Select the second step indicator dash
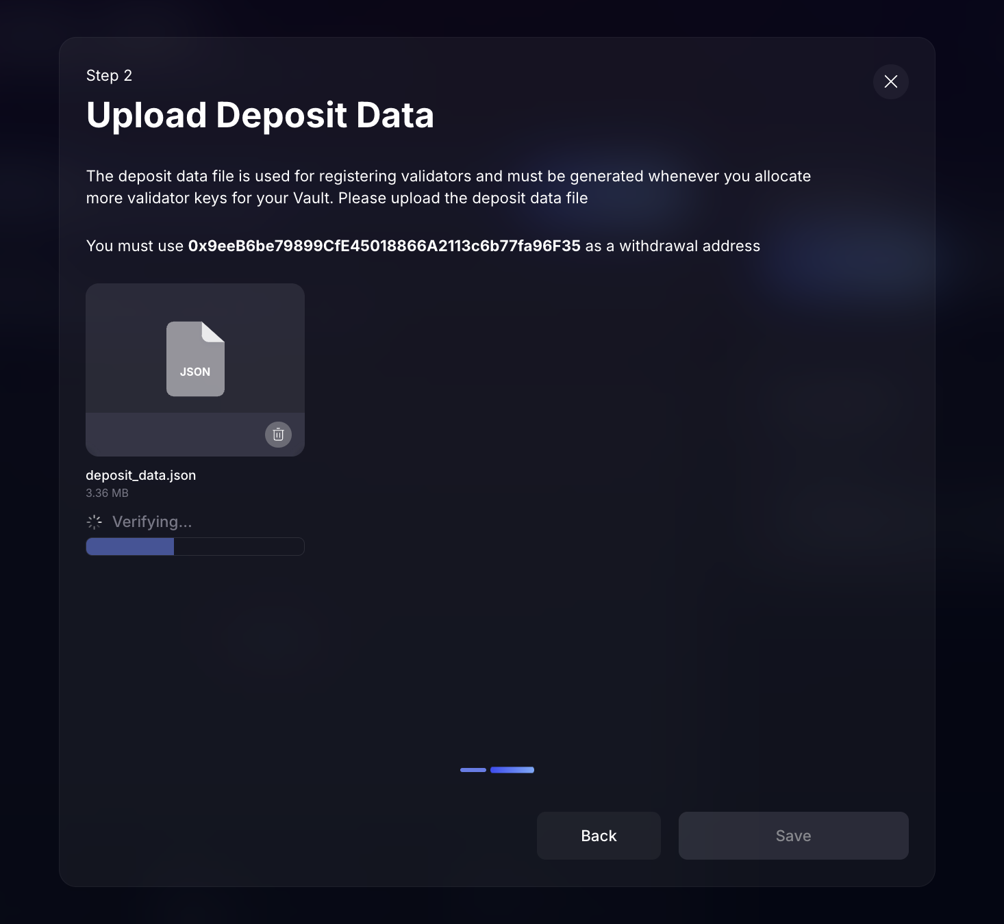Screen dimensions: 1004x924 (x=512, y=770)
